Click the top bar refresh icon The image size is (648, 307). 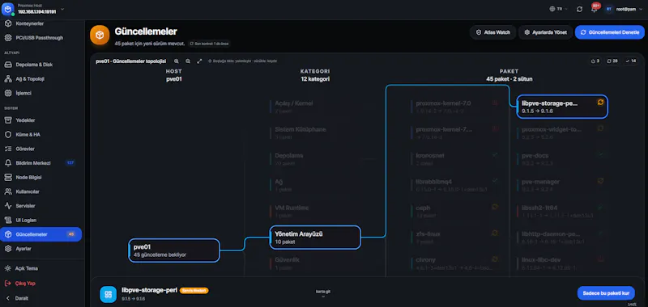pos(579,9)
